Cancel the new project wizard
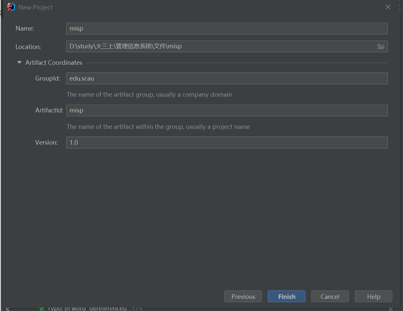Viewport: 403px width, 311px height. (x=330, y=297)
